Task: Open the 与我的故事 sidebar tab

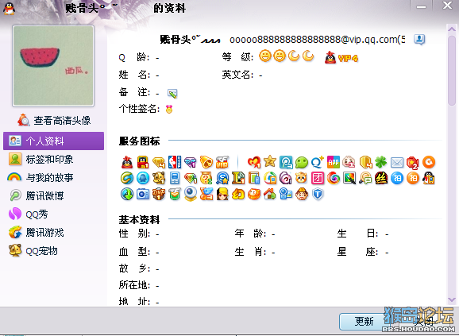Action: click(x=53, y=178)
